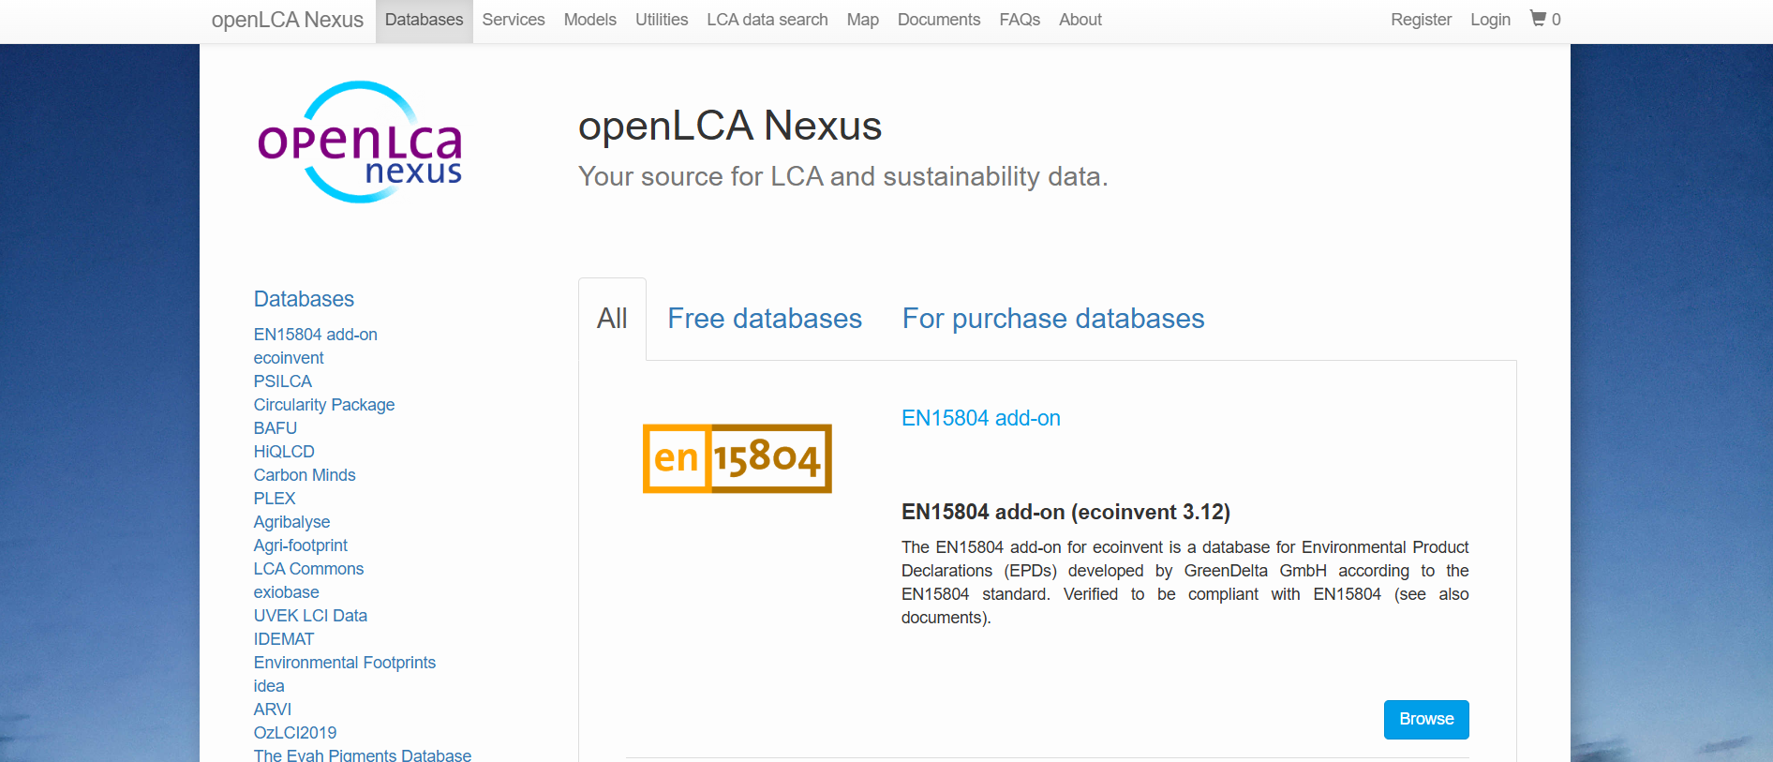Open Environmental Footprints sidebar link
The height and width of the screenshot is (762, 1773).
(x=345, y=663)
